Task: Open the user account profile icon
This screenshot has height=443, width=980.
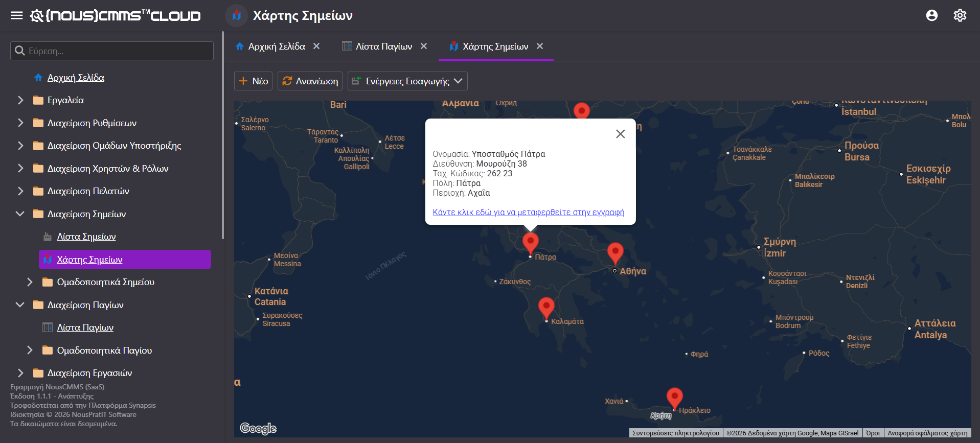Action: click(932, 15)
